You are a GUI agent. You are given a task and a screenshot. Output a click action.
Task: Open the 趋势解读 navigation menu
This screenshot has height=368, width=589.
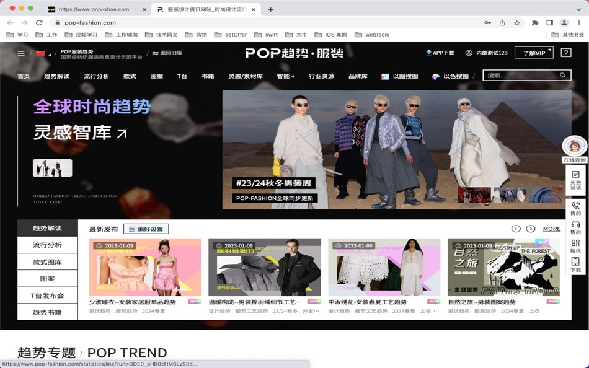point(56,76)
